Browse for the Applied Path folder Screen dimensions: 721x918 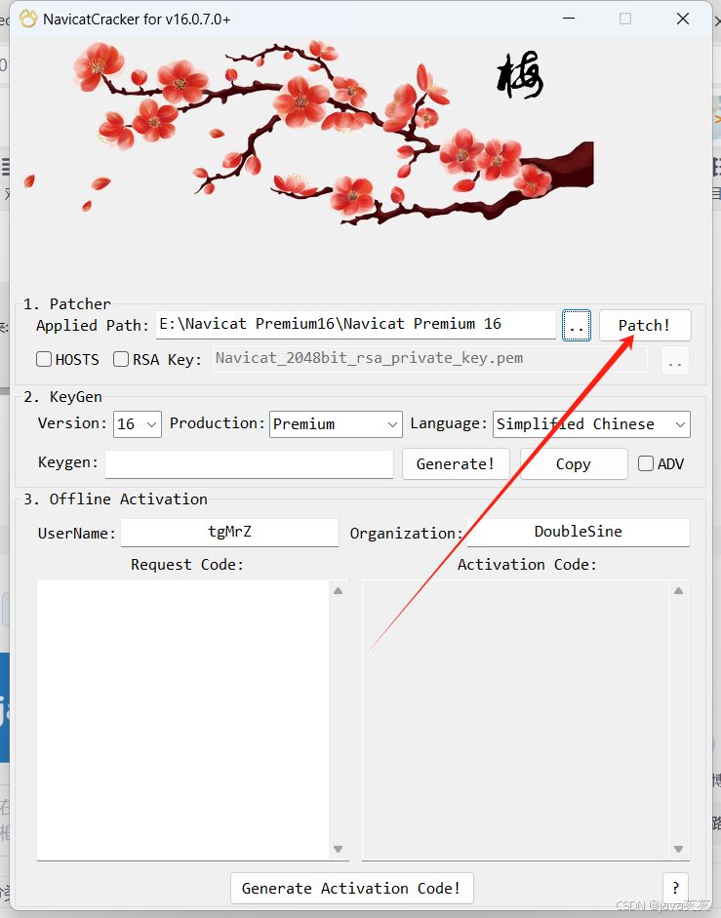pos(577,326)
